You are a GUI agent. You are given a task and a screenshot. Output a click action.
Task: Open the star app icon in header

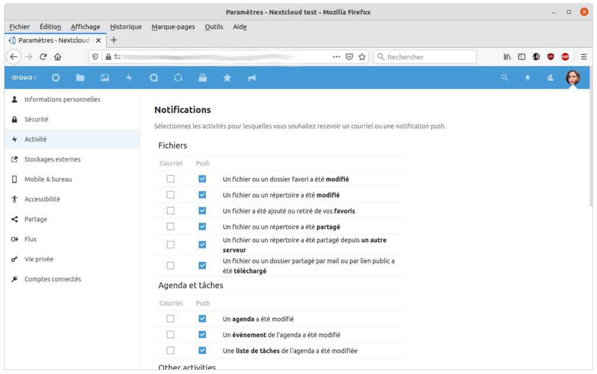pyautogui.click(x=227, y=78)
